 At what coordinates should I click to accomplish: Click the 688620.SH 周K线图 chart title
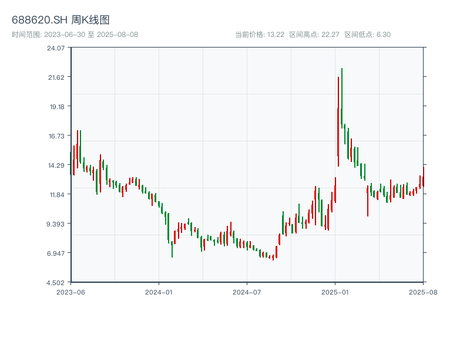(61, 20)
